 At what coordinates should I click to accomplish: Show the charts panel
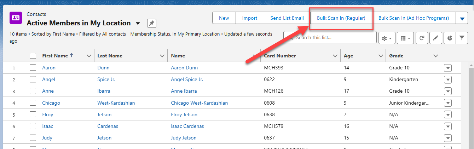450,38
